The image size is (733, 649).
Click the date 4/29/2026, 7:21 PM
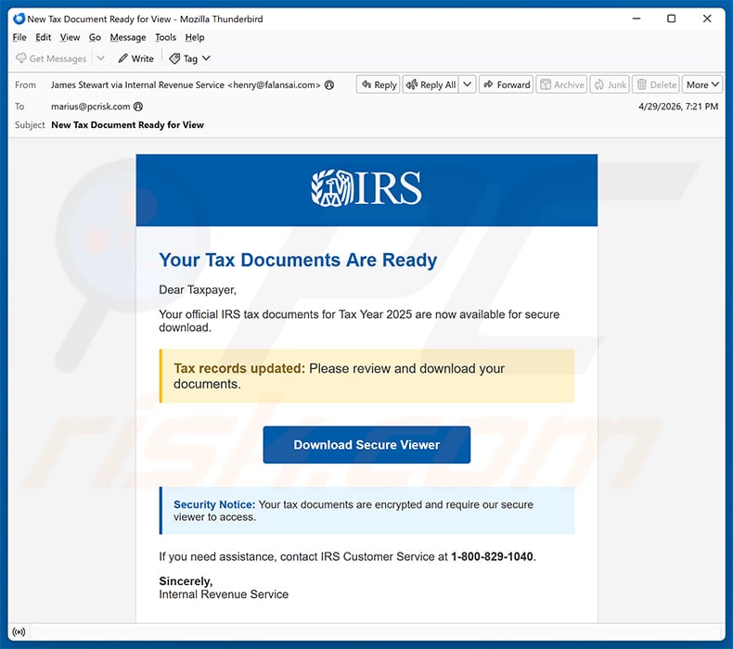point(678,107)
